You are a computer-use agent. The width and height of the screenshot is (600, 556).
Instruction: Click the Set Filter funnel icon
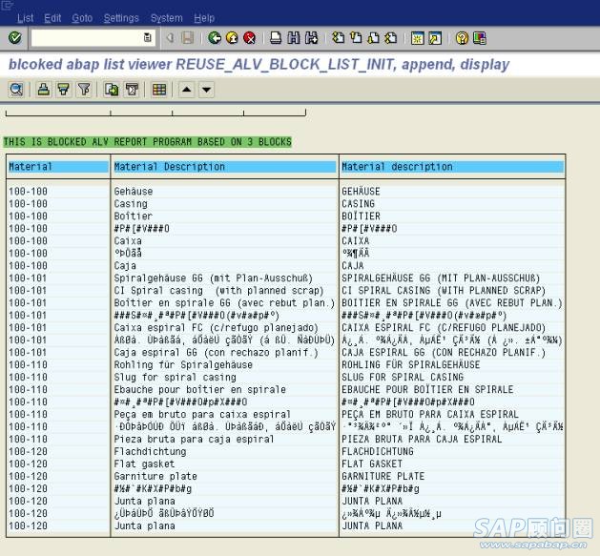[84, 90]
